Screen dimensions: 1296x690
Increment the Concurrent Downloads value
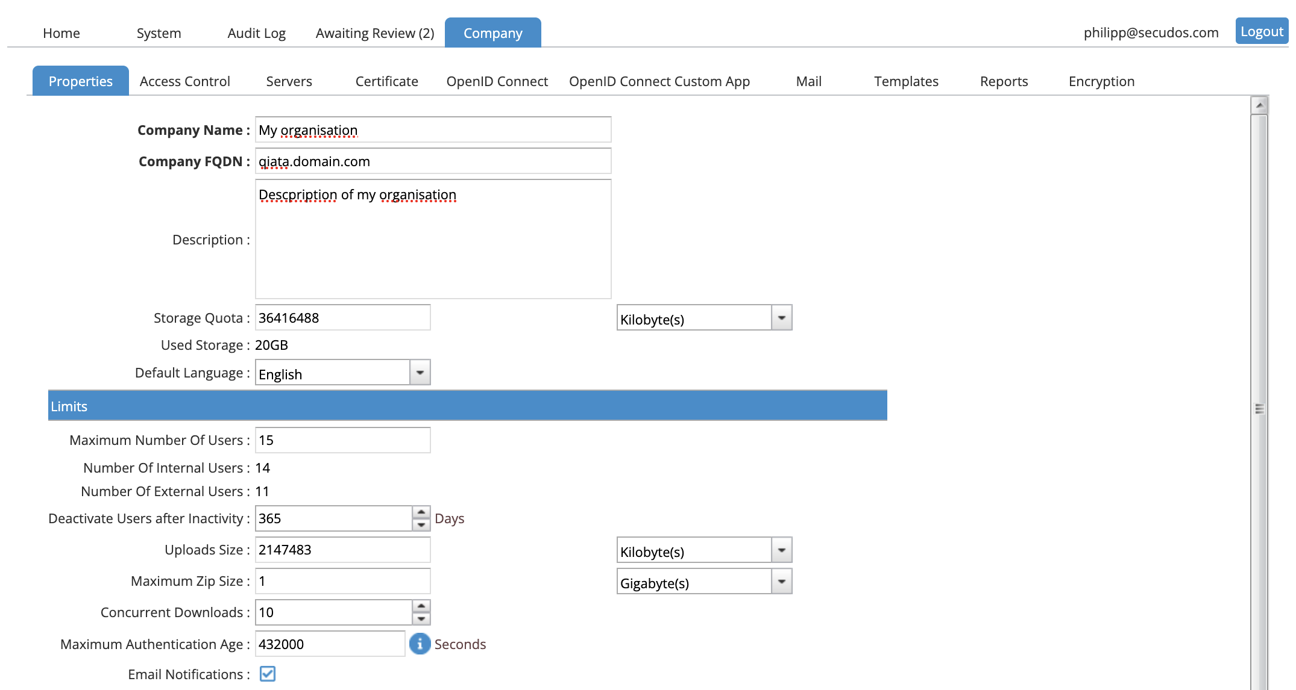(421, 606)
